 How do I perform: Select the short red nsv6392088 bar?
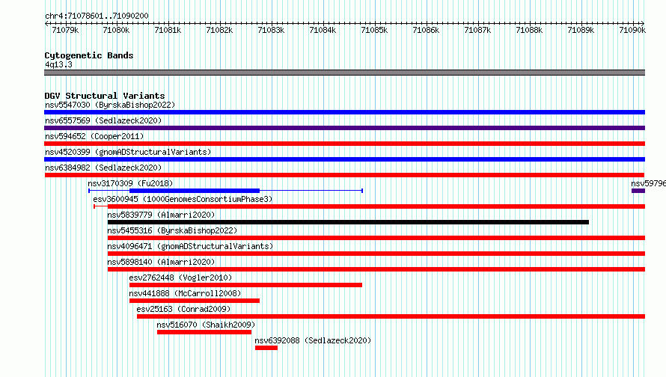pos(266,348)
